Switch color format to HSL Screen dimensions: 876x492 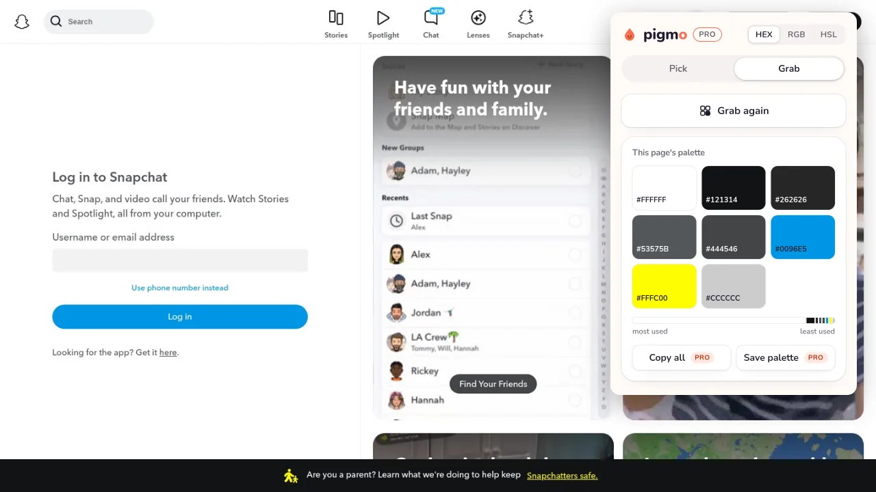[828, 34]
